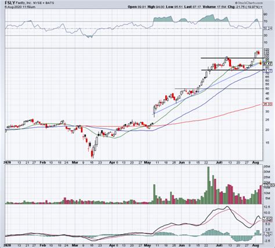Click the 90 level on RSI axis
Viewport: 275px width, 248px height.
265,15
